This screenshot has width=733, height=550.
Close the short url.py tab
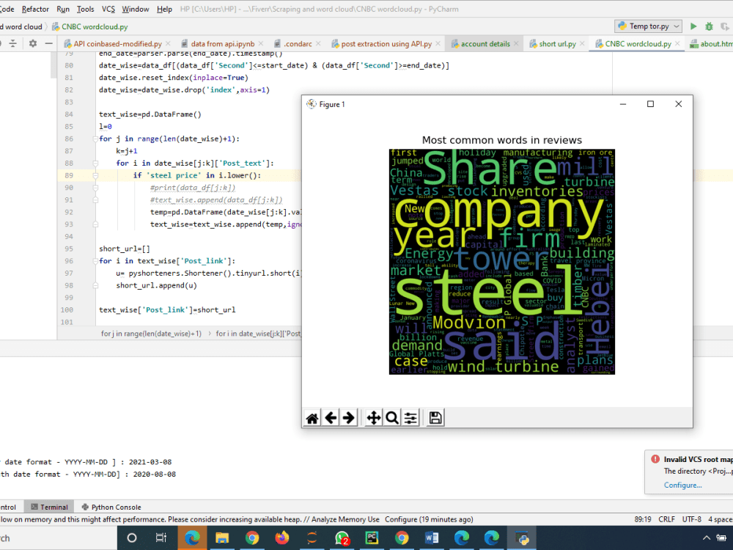coord(582,43)
